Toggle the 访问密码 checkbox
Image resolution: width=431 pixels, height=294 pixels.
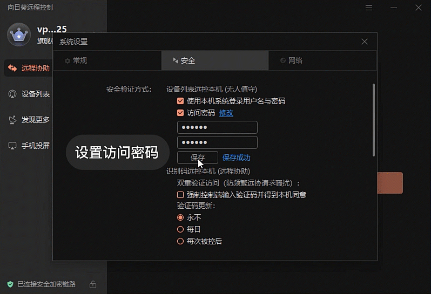pos(180,113)
